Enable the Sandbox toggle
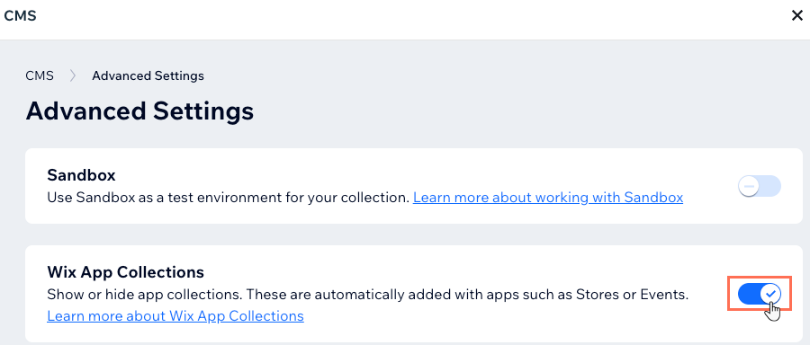Screen dimensions: 810x345 tap(760, 186)
